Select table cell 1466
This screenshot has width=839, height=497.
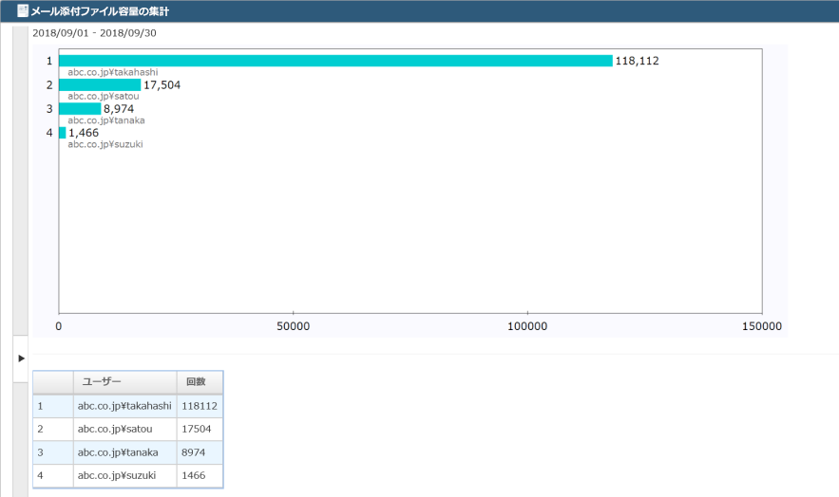(x=200, y=475)
